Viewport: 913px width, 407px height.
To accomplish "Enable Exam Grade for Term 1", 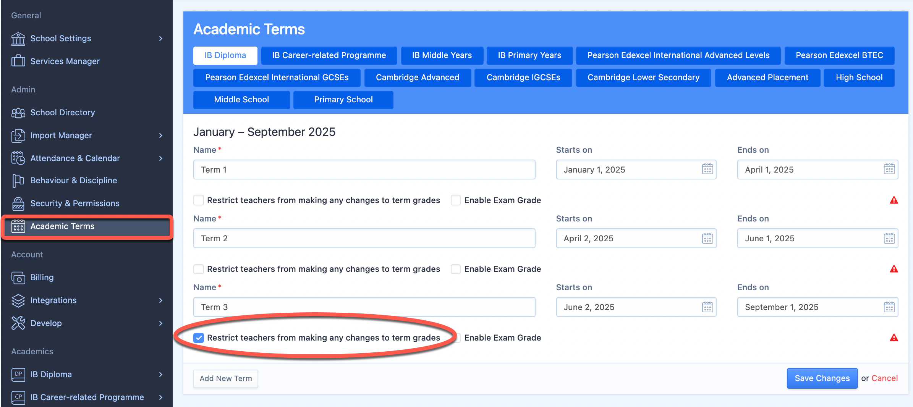I will [x=455, y=200].
